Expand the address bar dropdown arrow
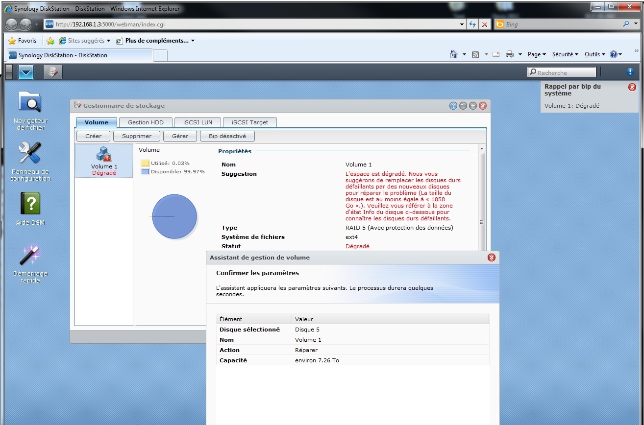Viewport: 644px width, 425px height. pyautogui.click(x=462, y=24)
